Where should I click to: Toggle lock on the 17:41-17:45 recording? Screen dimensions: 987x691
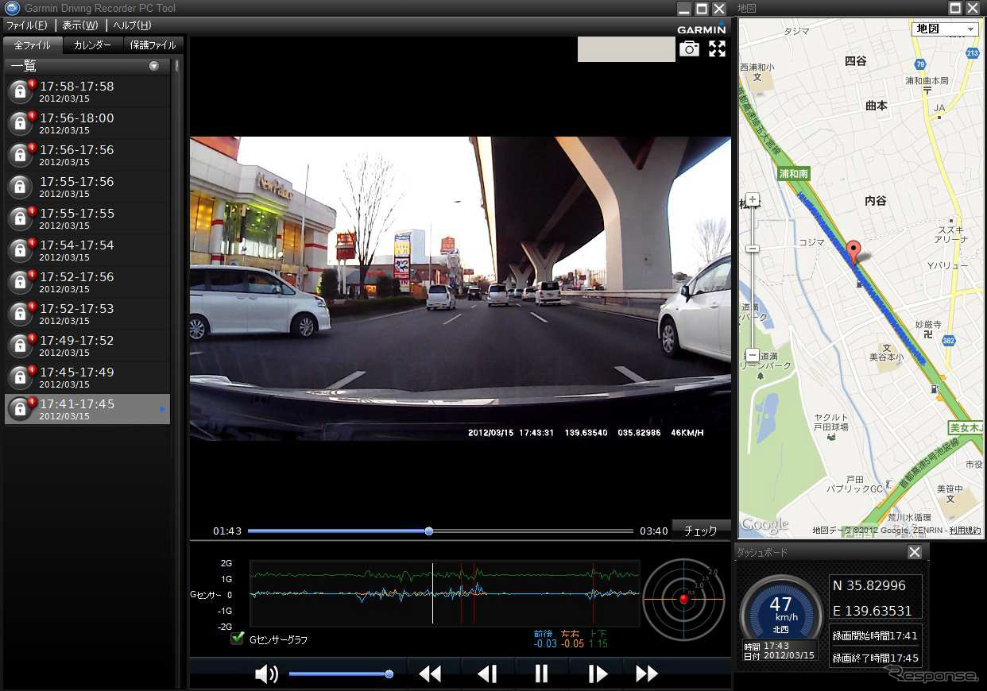[20, 409]
